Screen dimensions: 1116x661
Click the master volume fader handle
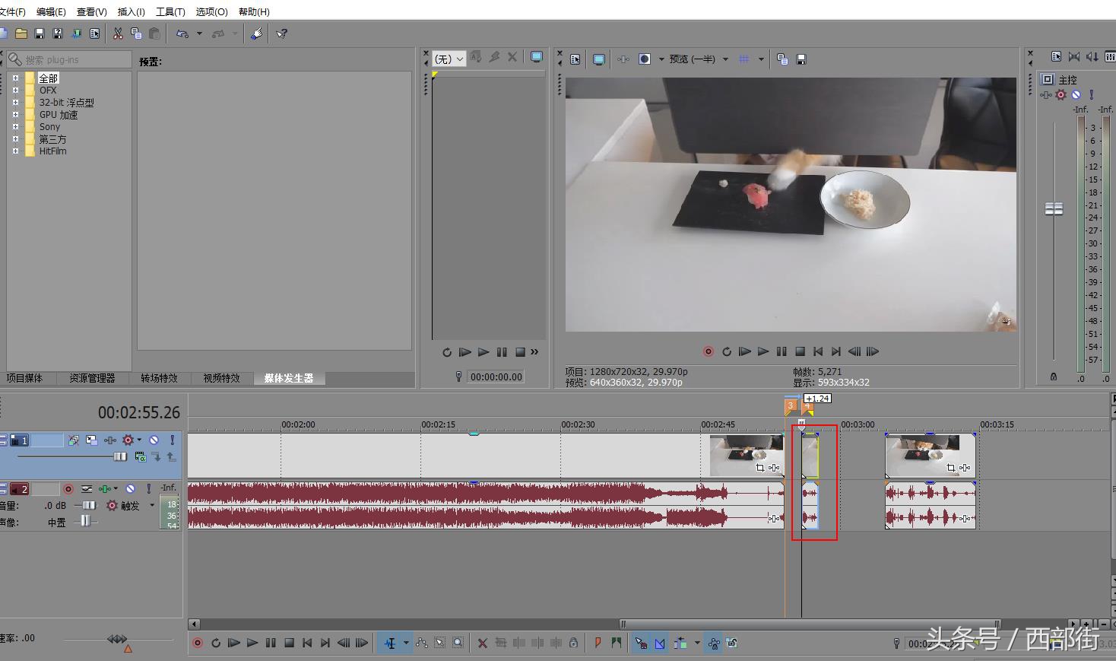pos(1054,208)
